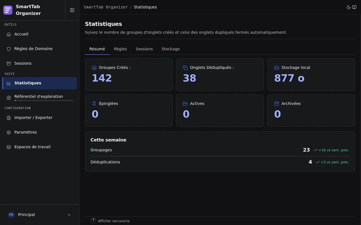Click the Actives count 0
The width and height of the screenshot is (361, 225).
186,114
